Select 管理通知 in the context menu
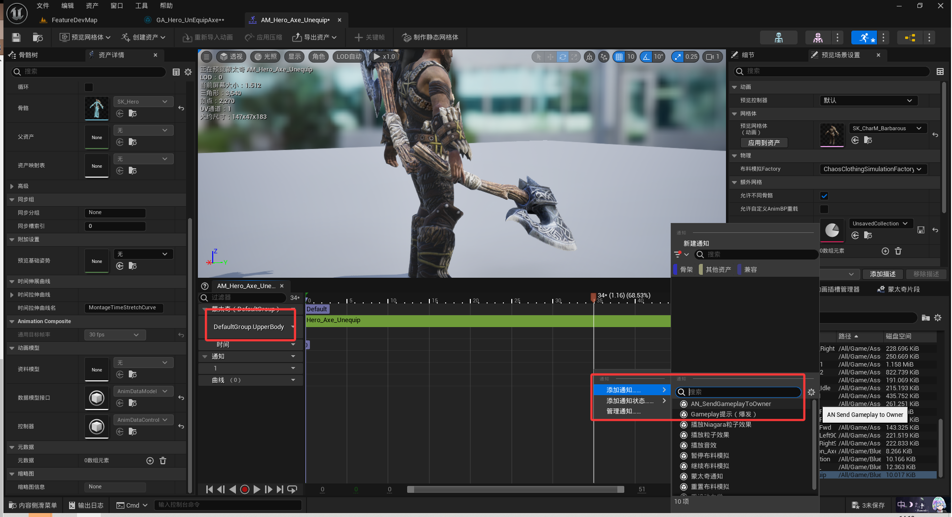The height and width of the screenshot is (517, 952). [632, 411]
